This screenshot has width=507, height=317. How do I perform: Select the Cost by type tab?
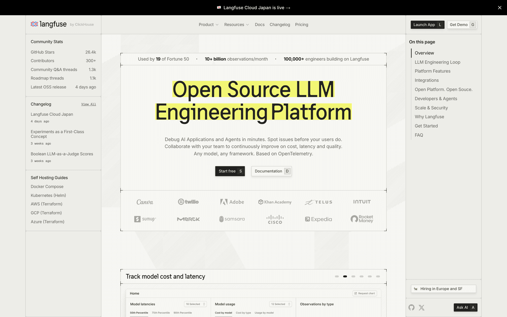(243, 313)
